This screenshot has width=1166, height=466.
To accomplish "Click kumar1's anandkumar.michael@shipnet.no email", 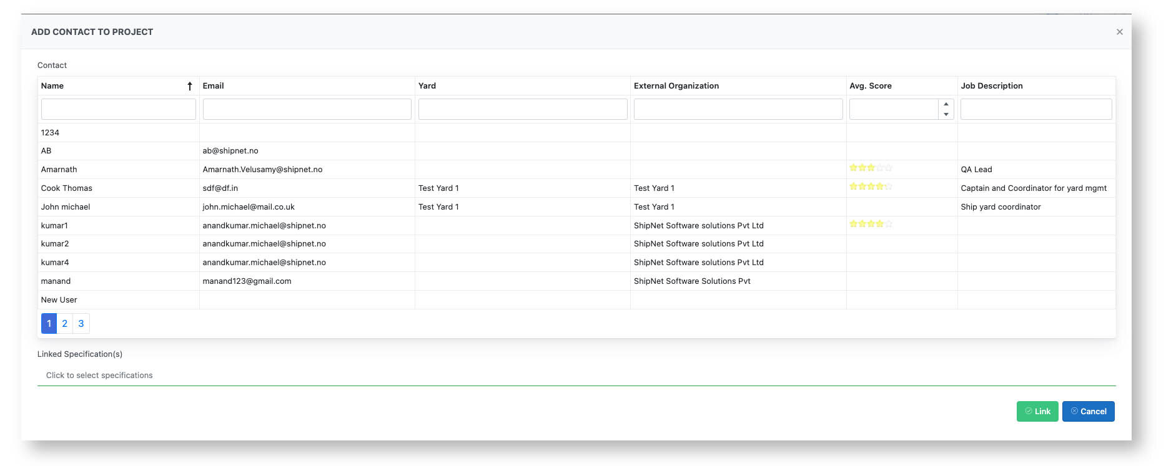I will coord(264,226).
